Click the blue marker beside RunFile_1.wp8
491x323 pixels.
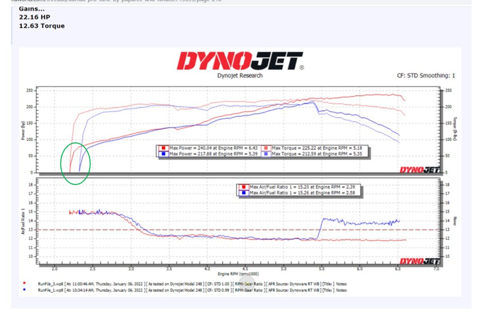[x=25, y=290]
